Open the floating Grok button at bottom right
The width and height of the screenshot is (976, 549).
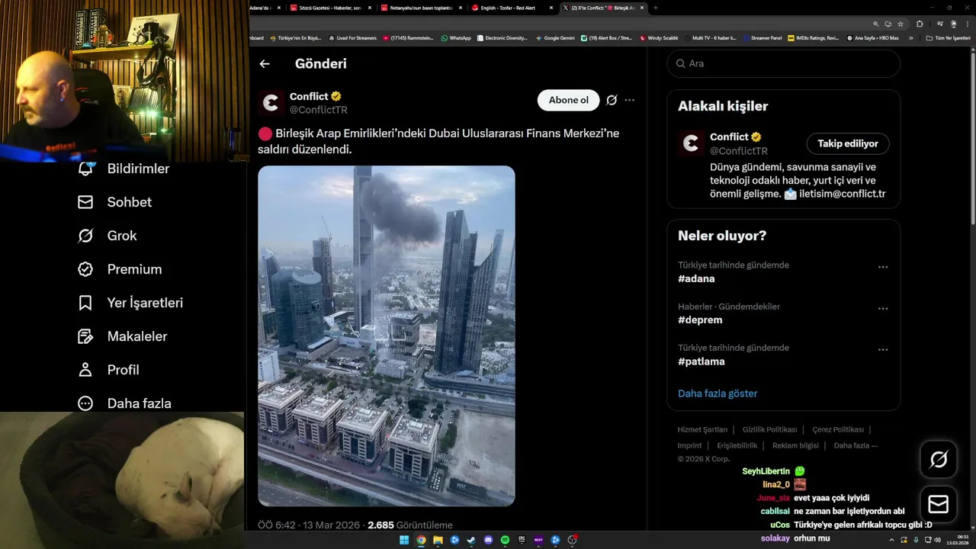click(939, 459)
